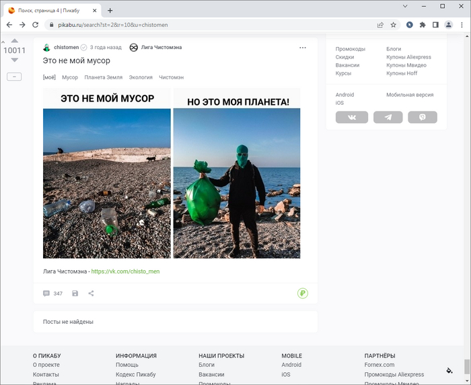Bookmark this page with the star icon

394,25
